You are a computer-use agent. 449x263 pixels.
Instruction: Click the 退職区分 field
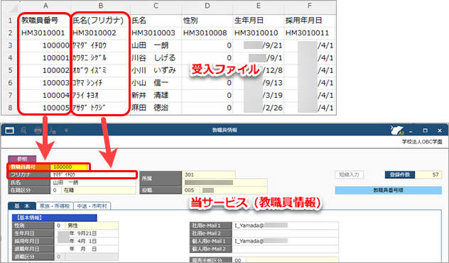[86, 257]
